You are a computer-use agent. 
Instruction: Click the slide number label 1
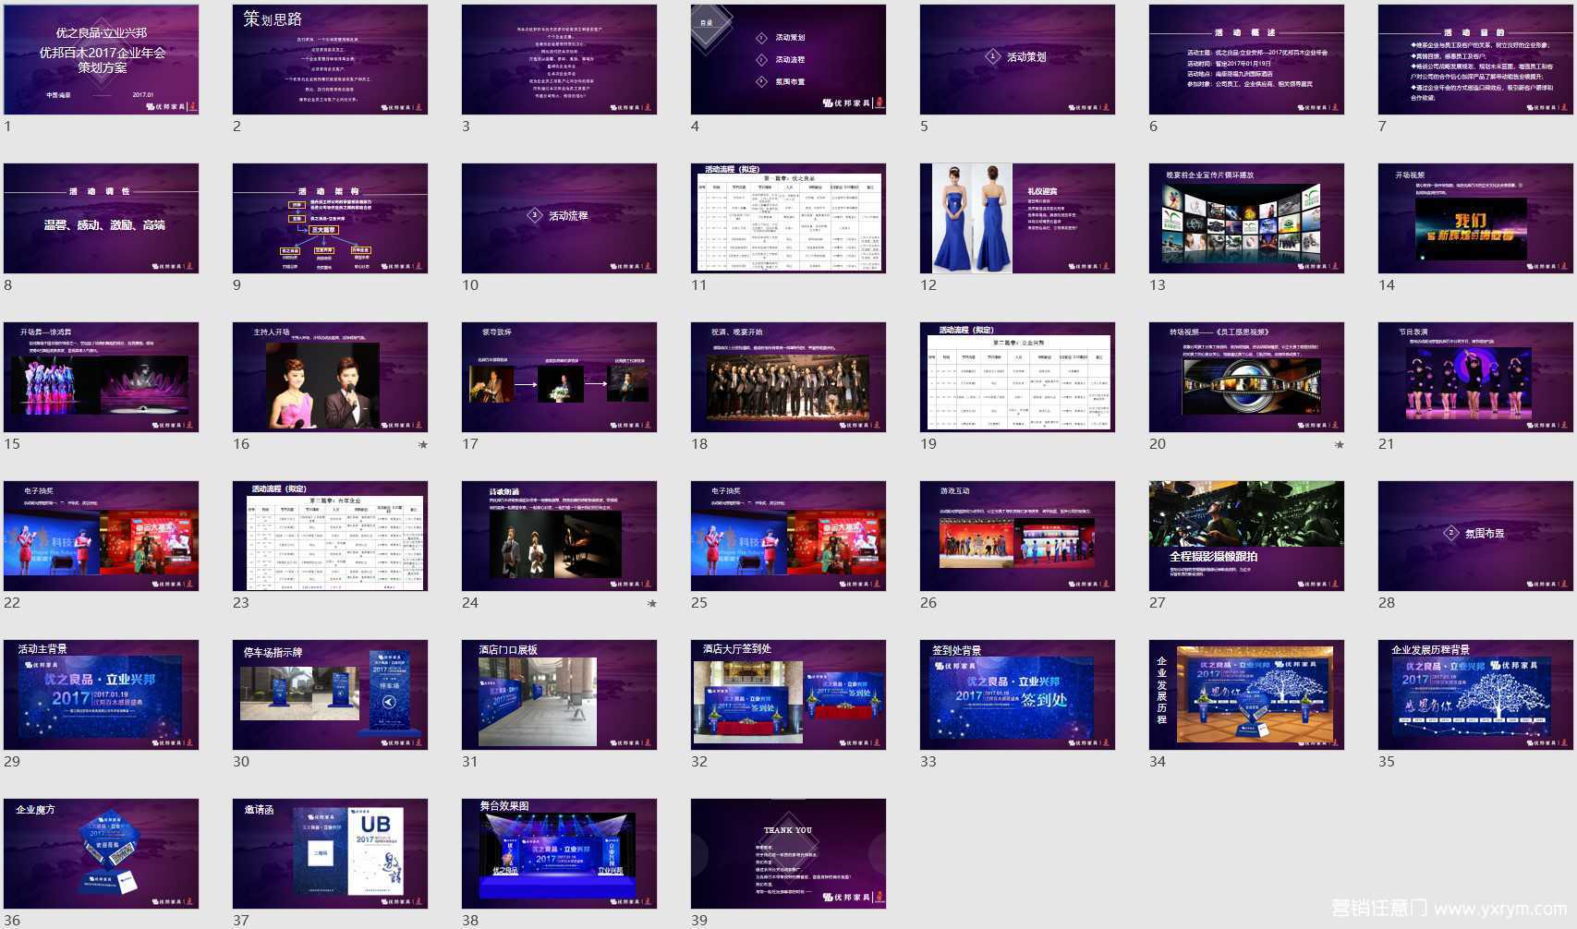pyautogui.click(x=7, y=127)
